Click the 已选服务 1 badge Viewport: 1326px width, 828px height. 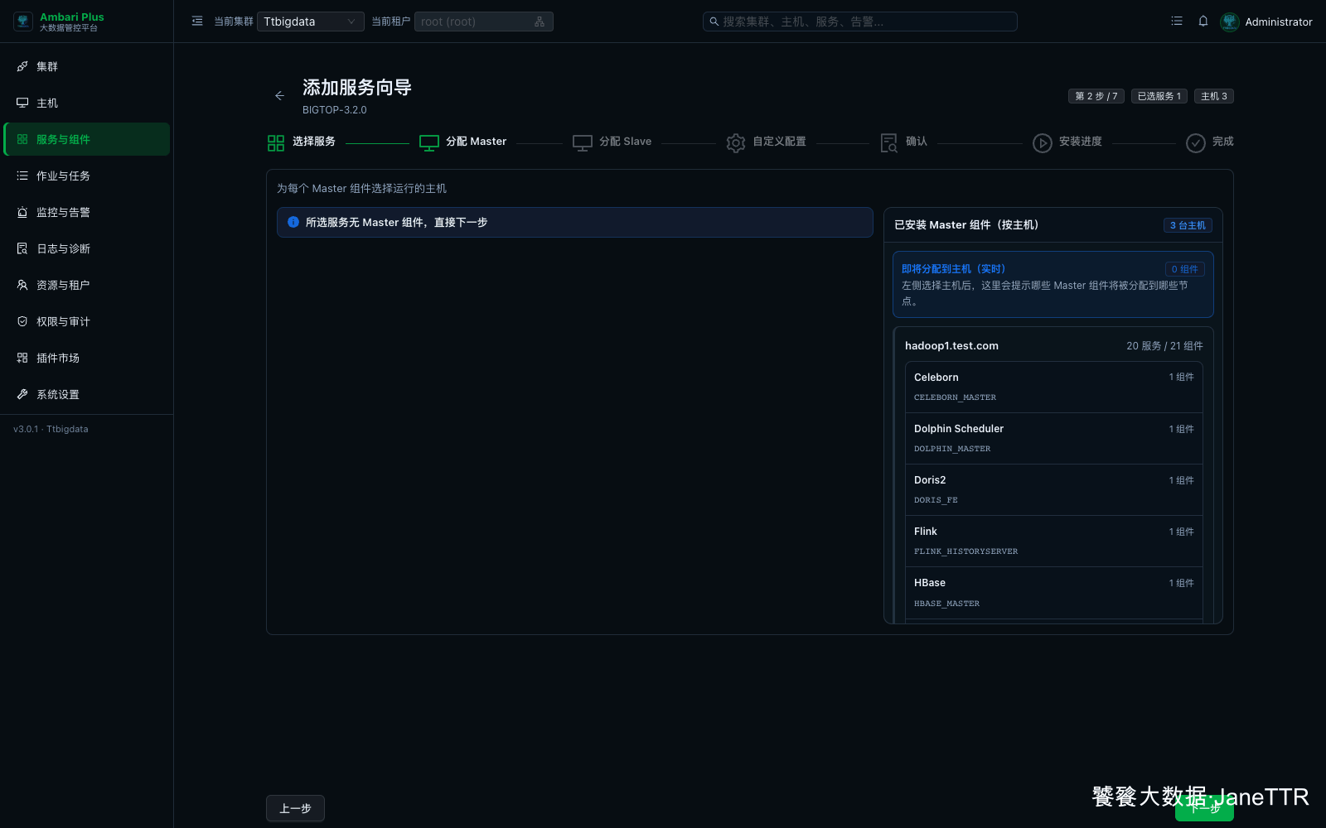click(x=1159, y=96)
